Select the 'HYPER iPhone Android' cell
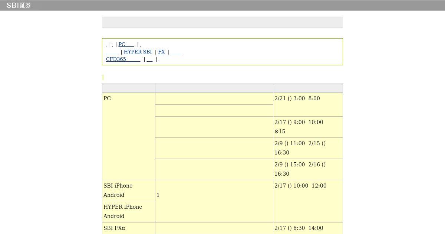 tap(129, 212)
